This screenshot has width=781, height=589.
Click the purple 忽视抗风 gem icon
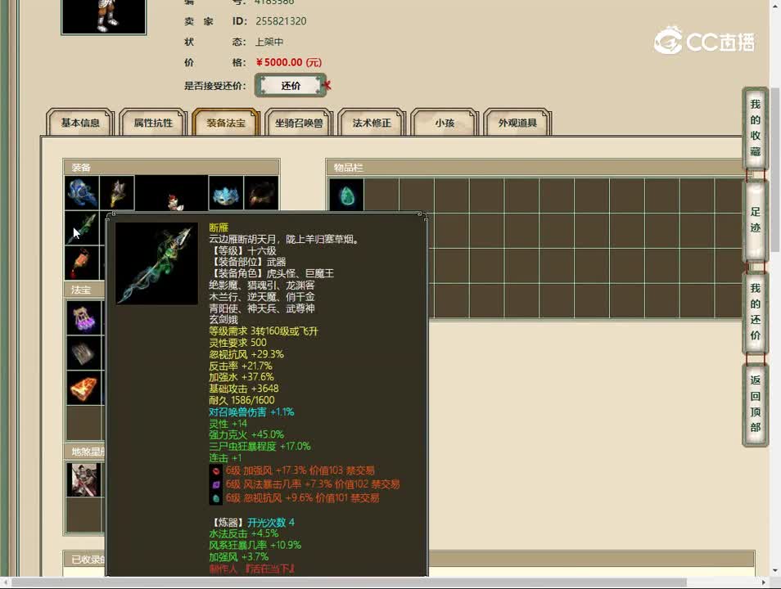[x=218, y=497]
